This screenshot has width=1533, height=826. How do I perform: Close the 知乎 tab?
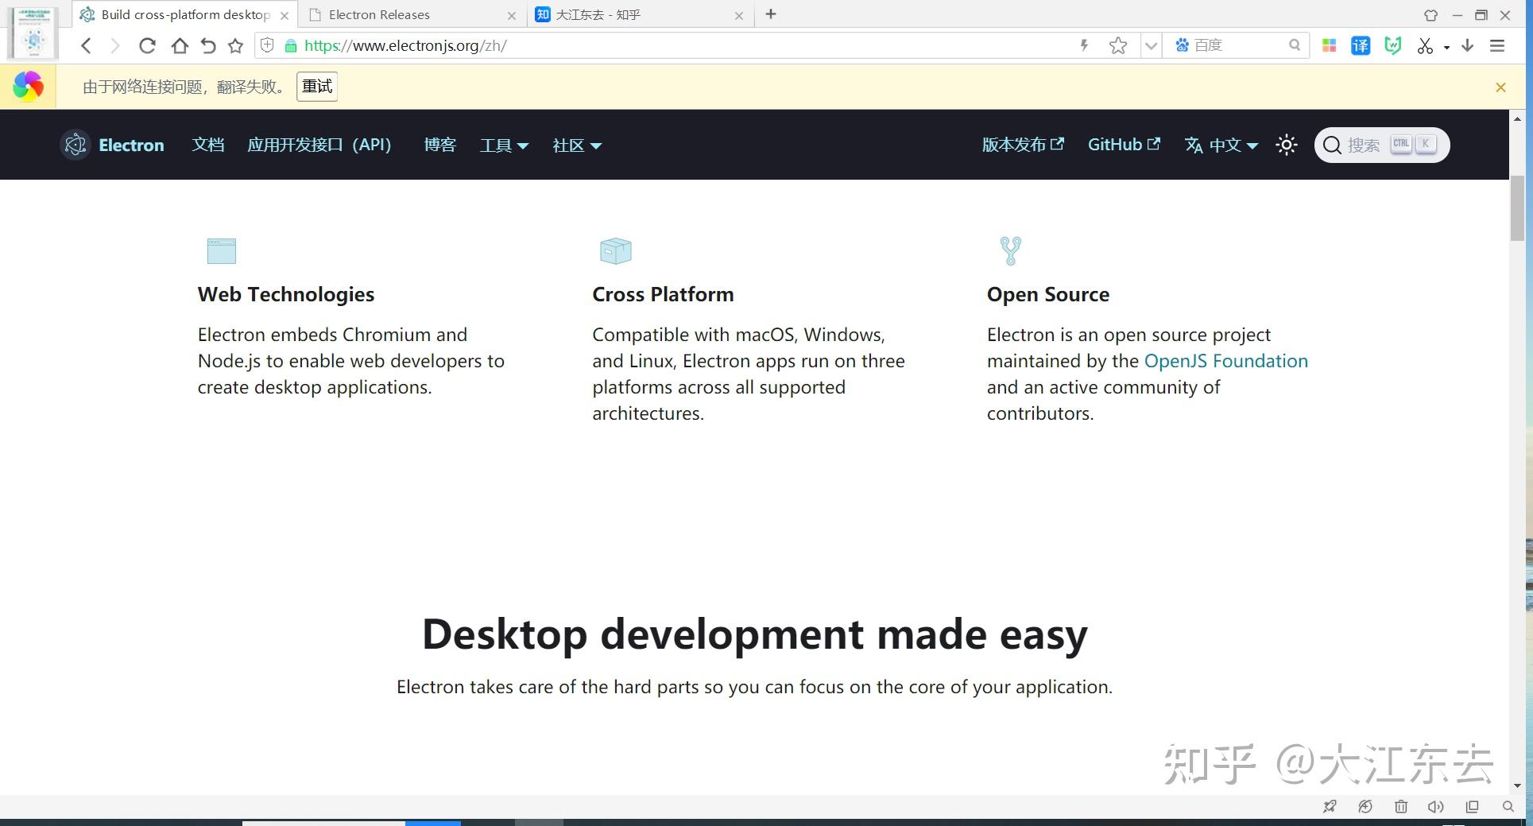[x=738, y=15]
